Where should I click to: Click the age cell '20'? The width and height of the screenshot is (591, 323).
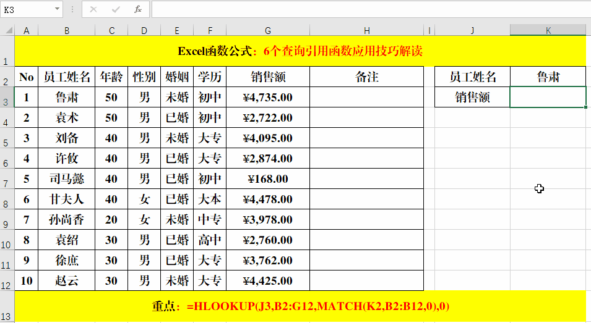pyautogui.click(x=111, y=219)
